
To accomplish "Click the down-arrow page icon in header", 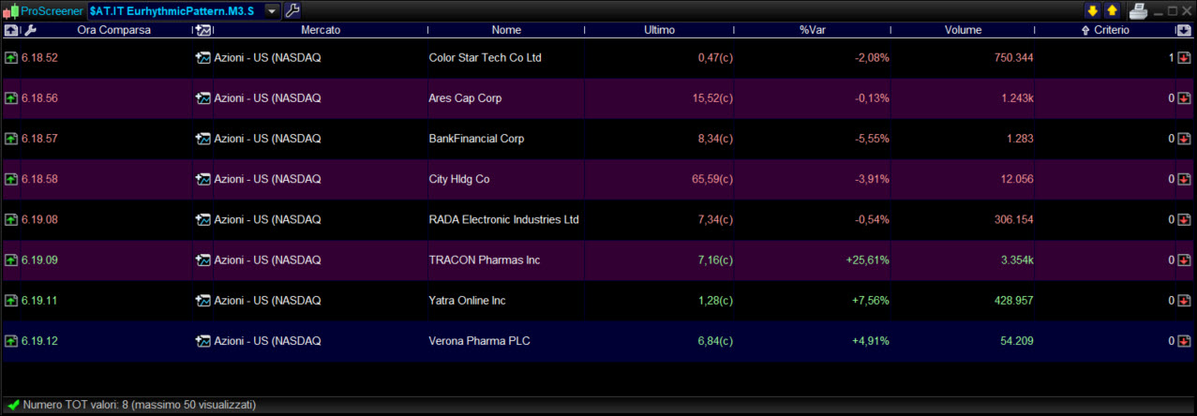I will coord(1184,30).
